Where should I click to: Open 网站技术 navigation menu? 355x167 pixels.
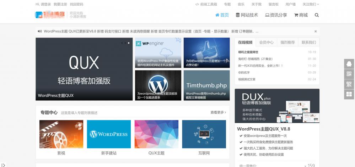pos(247,15)
